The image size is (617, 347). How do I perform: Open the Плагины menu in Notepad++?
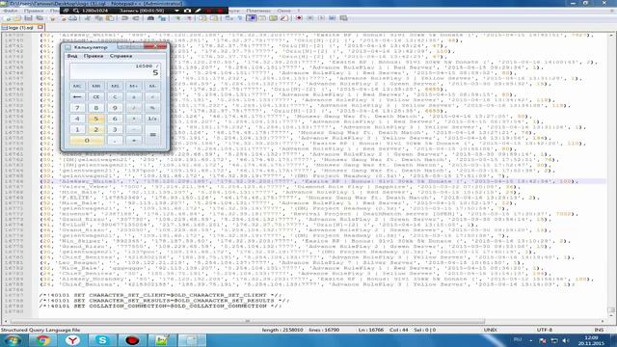[x=258, y=11]
